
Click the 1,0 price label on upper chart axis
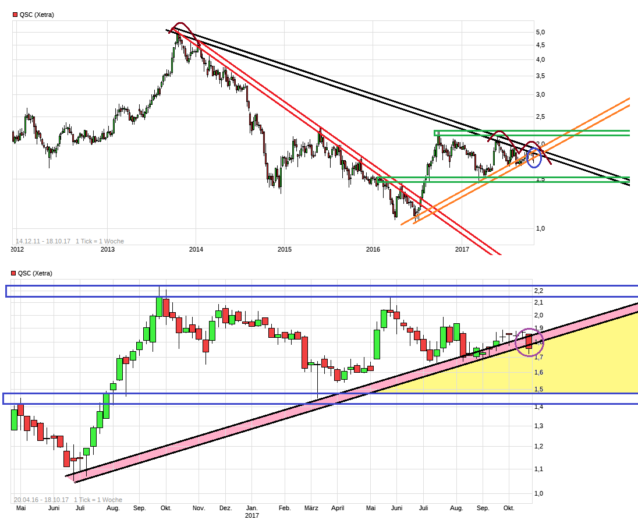click(540, 228)
